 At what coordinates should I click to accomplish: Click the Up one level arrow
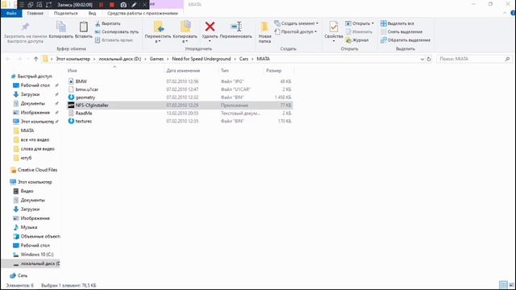tap(35, 59)
